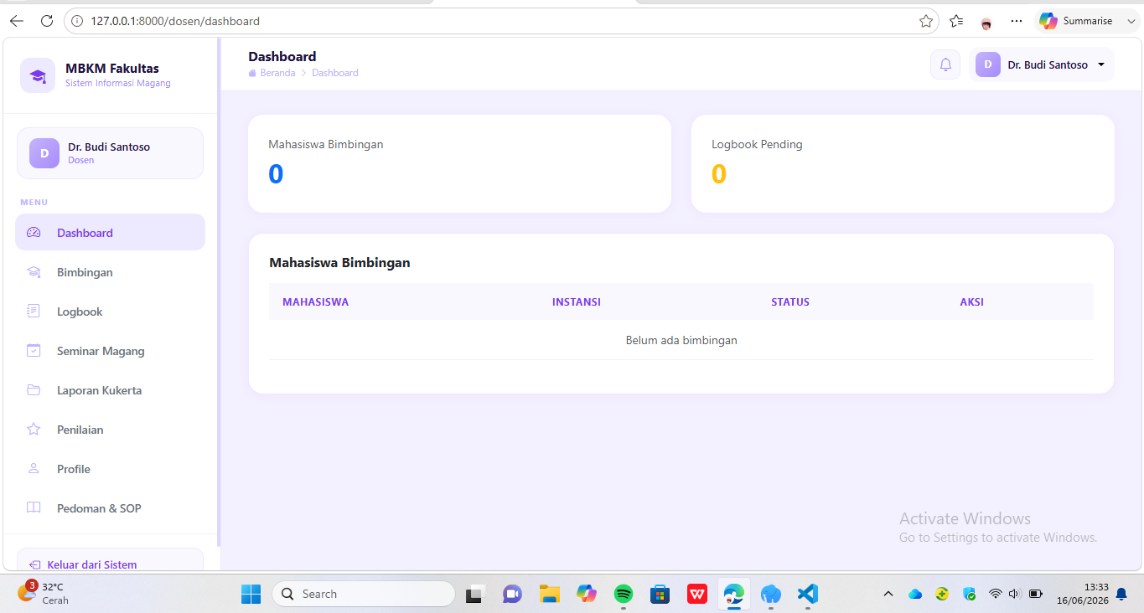
Task: Click the 'MBKM Fakultas' sidebar title
Action: point(112,69)
